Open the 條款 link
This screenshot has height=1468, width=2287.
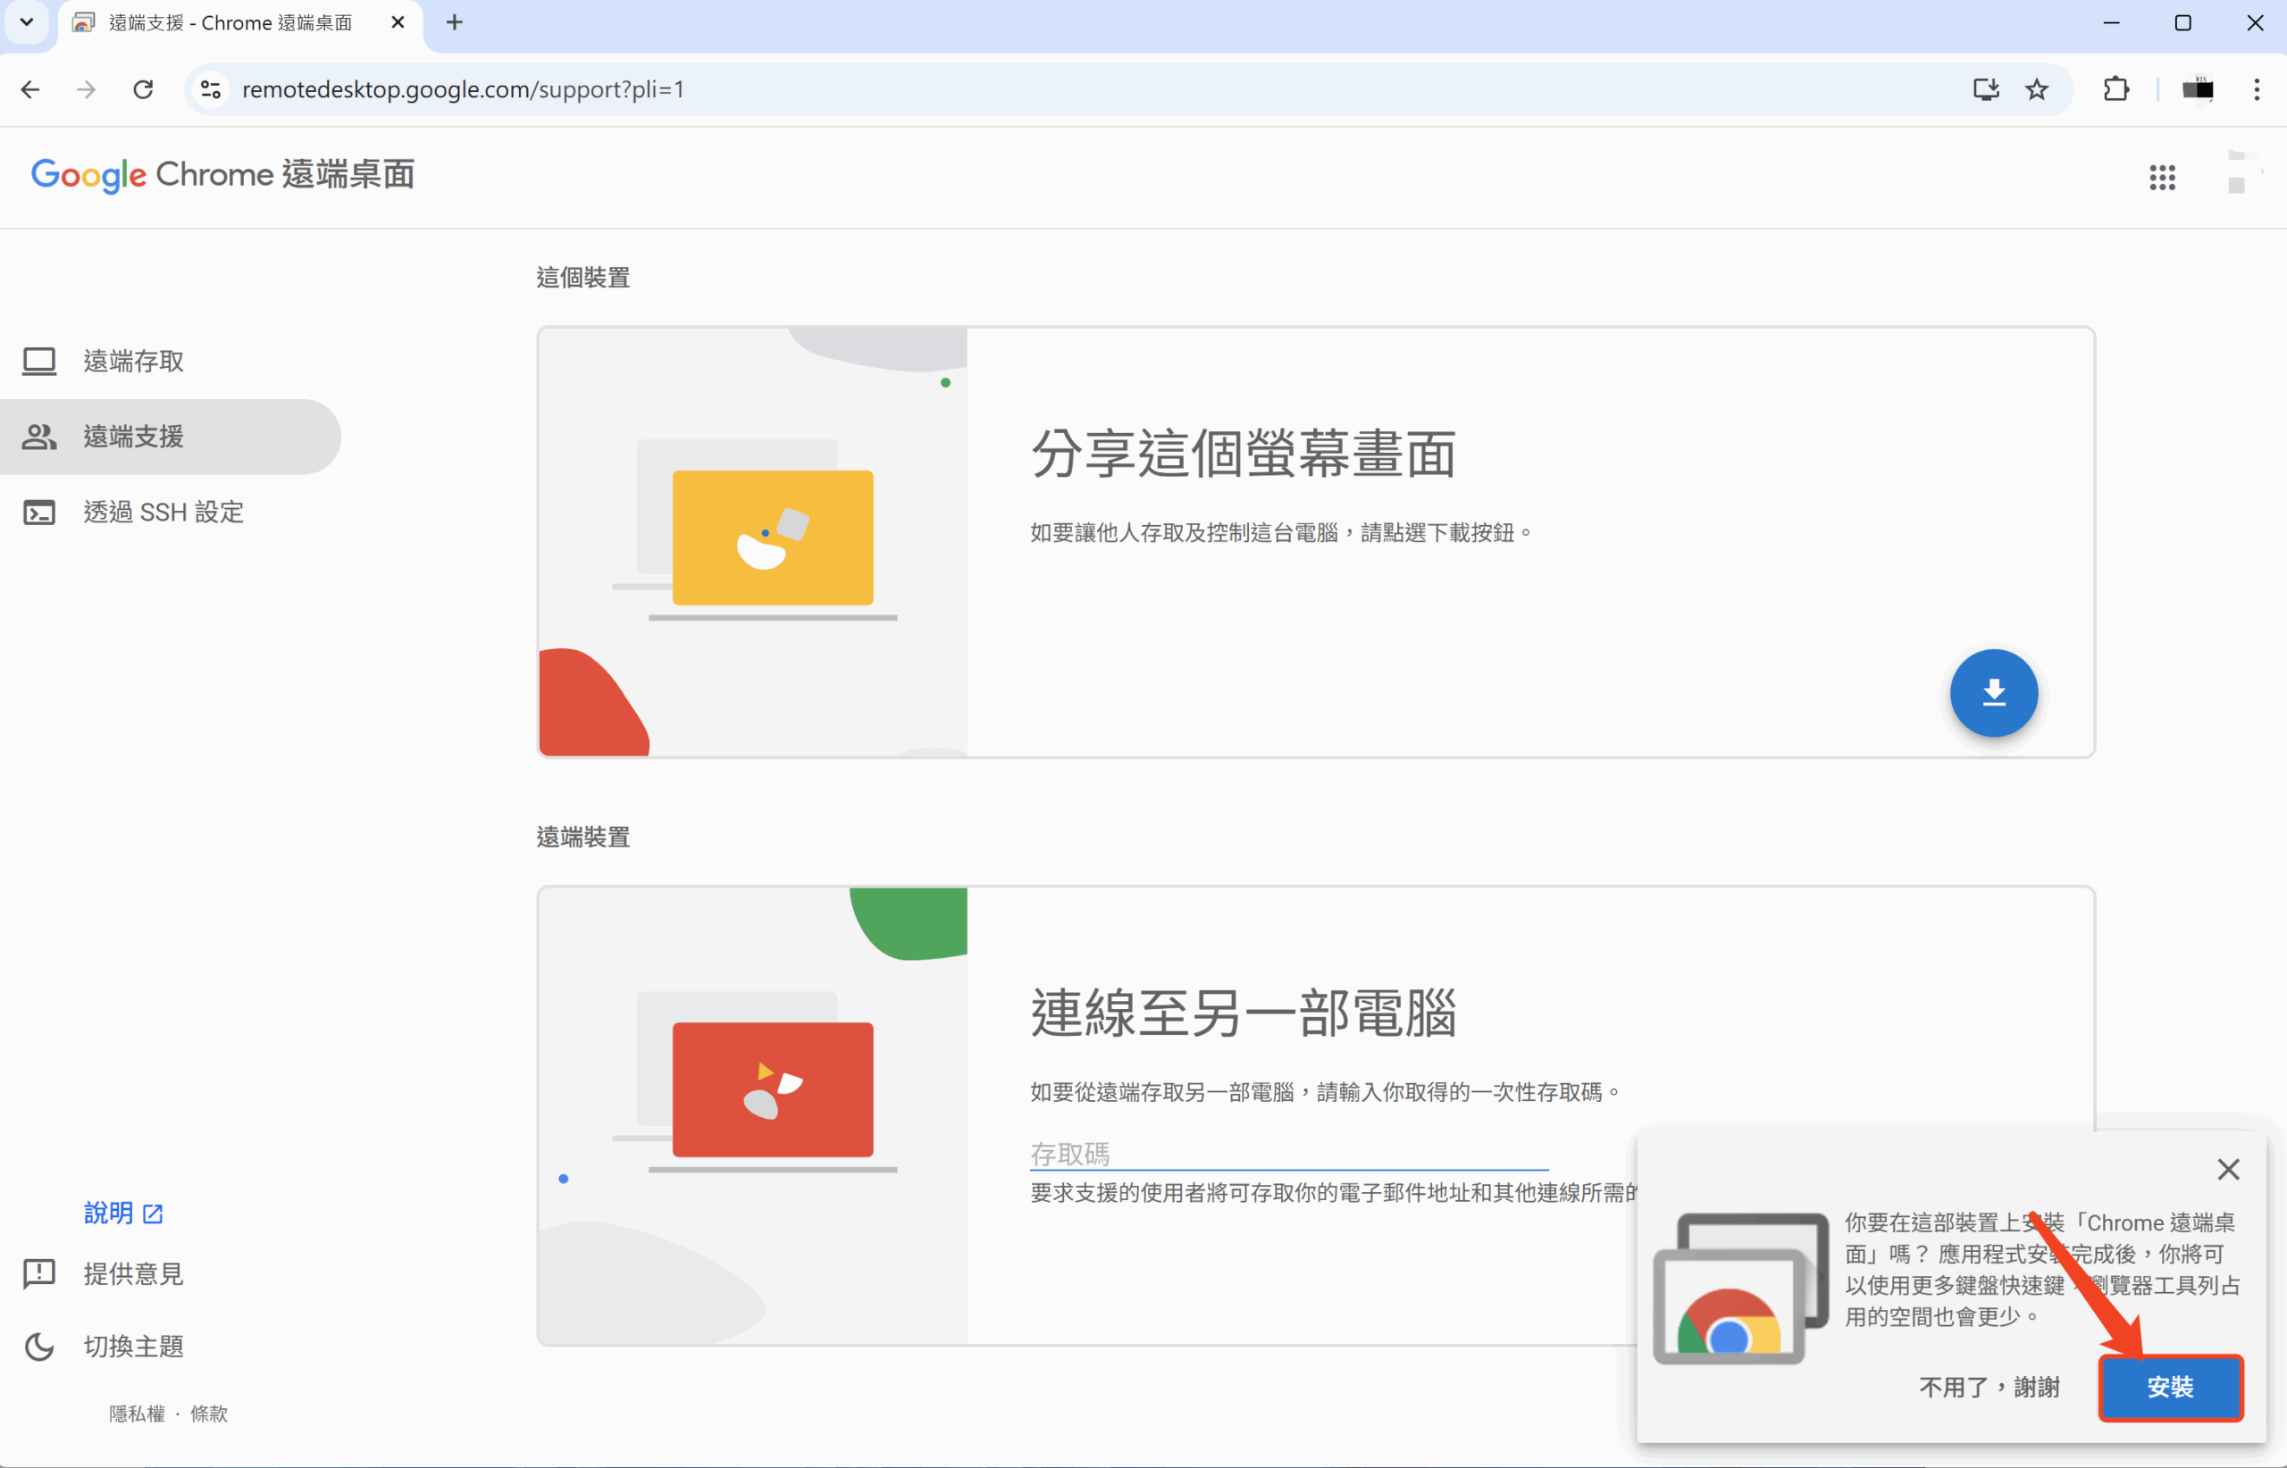209,1414
